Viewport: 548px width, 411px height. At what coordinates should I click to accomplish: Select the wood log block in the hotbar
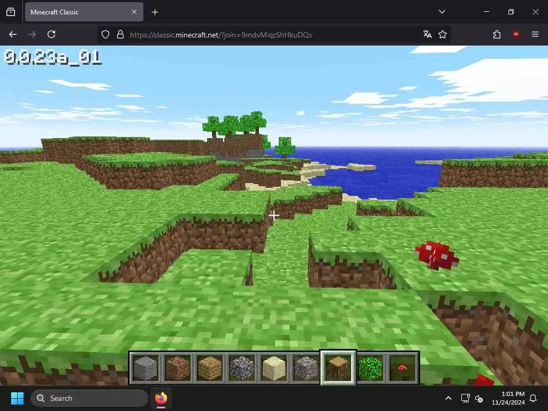click(x=338, y=368)
